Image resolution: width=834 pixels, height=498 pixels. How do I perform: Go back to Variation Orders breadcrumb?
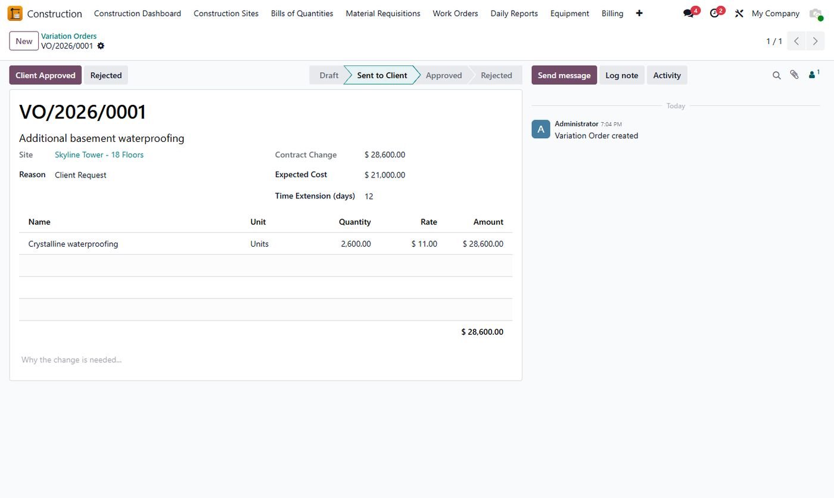(69, 36)
